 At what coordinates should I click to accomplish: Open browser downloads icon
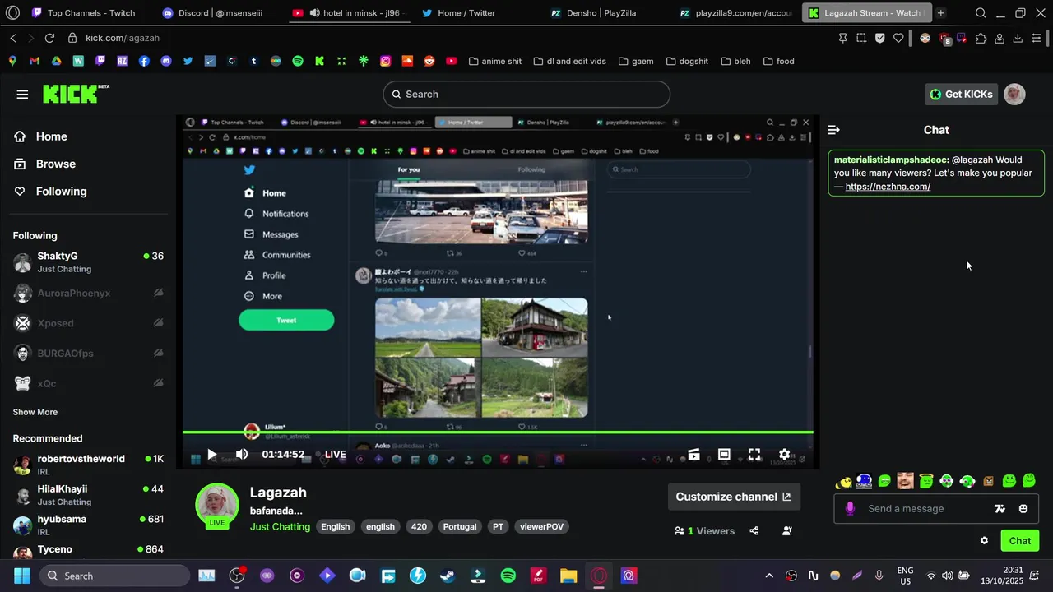[1018, 38]
